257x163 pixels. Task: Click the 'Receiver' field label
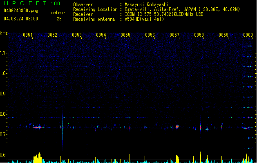(x=83, y=14)
